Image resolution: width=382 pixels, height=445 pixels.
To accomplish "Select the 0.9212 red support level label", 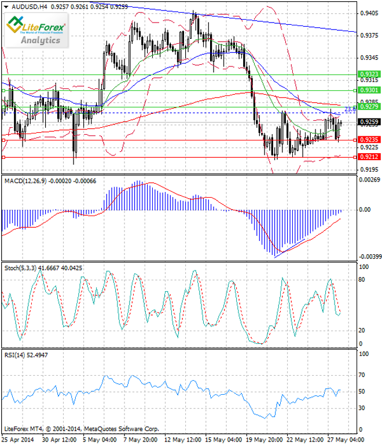I will pyautogui.click(x=369, y=157).
